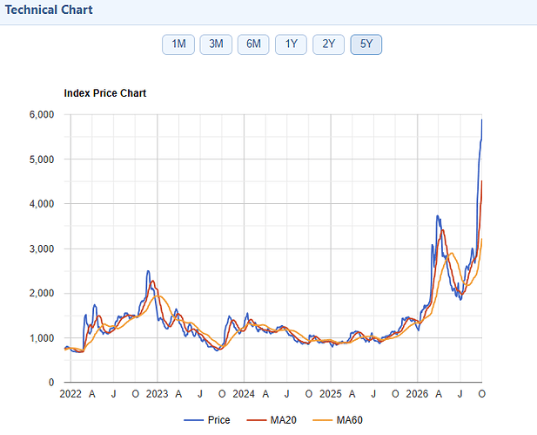The image size is (537, 435).
Task: Click the orange MA60 legend line
Action: [322, 420]
